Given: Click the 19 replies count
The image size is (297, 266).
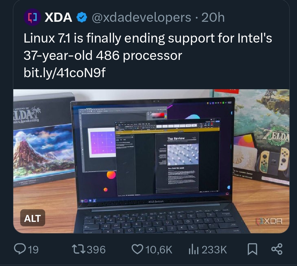Looking at the screenshot, I should click(33, 250).
